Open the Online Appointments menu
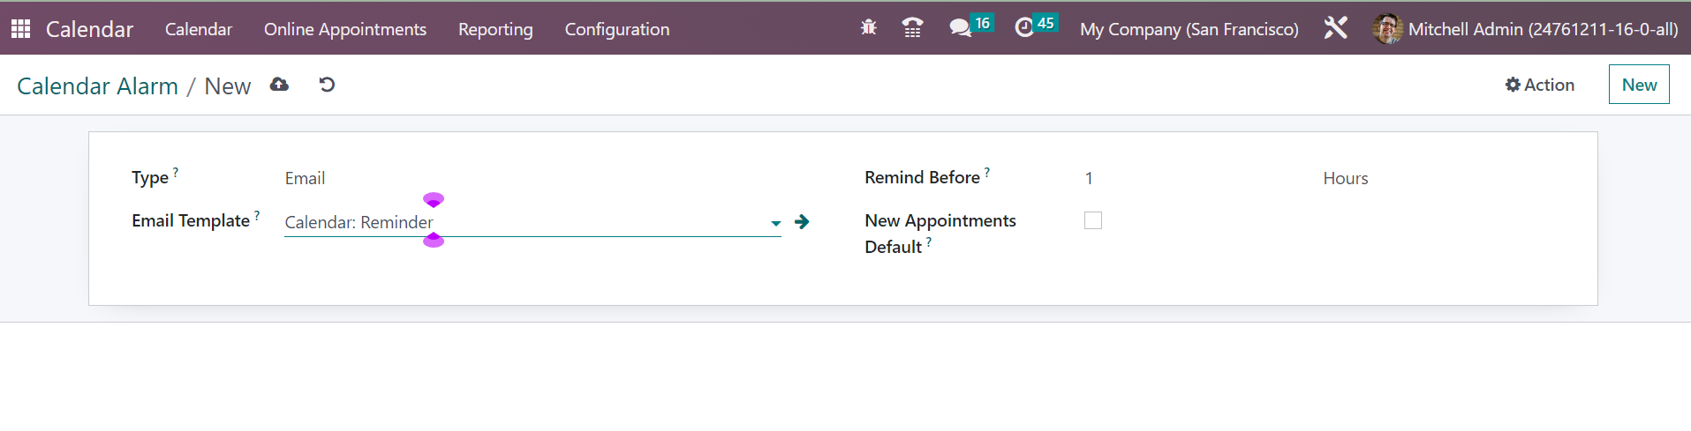This screenshot has height=431, width=1691. pyautogui.click(x=345, y=29)
